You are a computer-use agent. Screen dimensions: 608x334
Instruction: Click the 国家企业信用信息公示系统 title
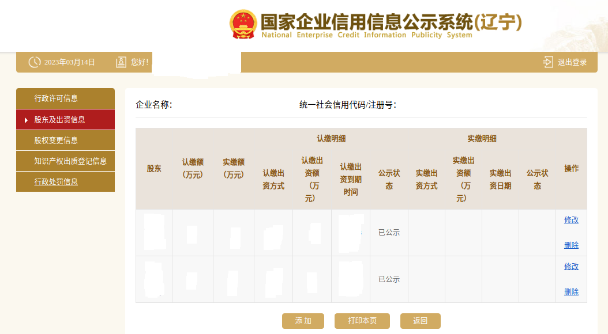coord(391,22)
